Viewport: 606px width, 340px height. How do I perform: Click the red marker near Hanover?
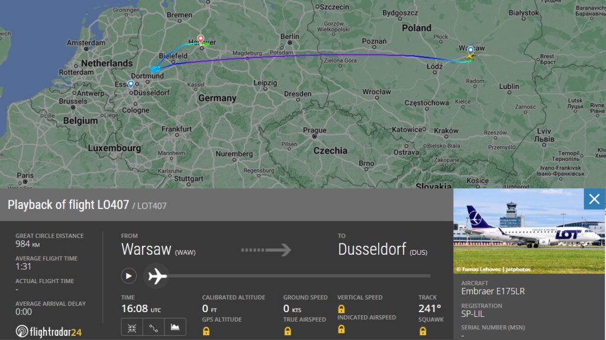click(201, 39)
